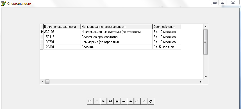The width and height of the screenshot is (241, 109).
Task: Click the duration cell of Сварочное производство
Action: [x=167, y=37]
